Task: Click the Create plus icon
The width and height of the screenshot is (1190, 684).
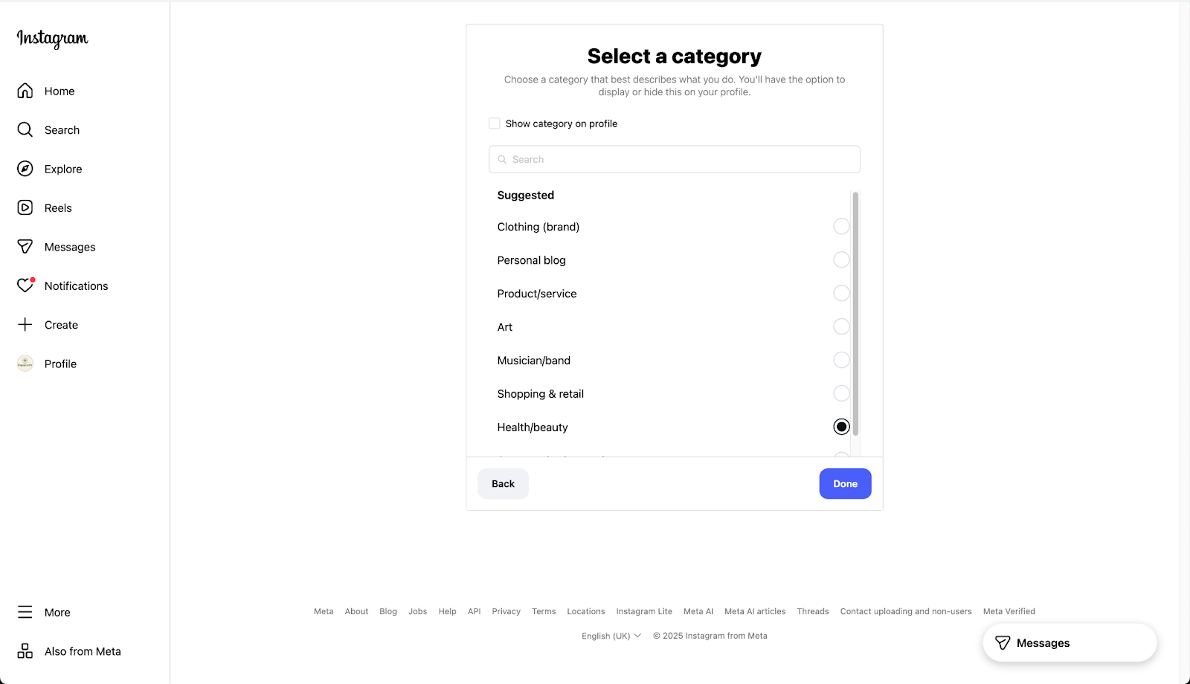Action: pyautogui.click(x=25, y=325)
